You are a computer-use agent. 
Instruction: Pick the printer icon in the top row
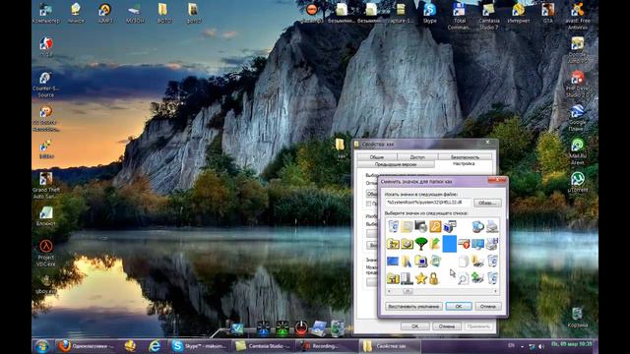pos(492,226)
